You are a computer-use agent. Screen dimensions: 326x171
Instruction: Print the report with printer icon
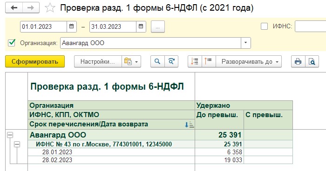[298, 61]
